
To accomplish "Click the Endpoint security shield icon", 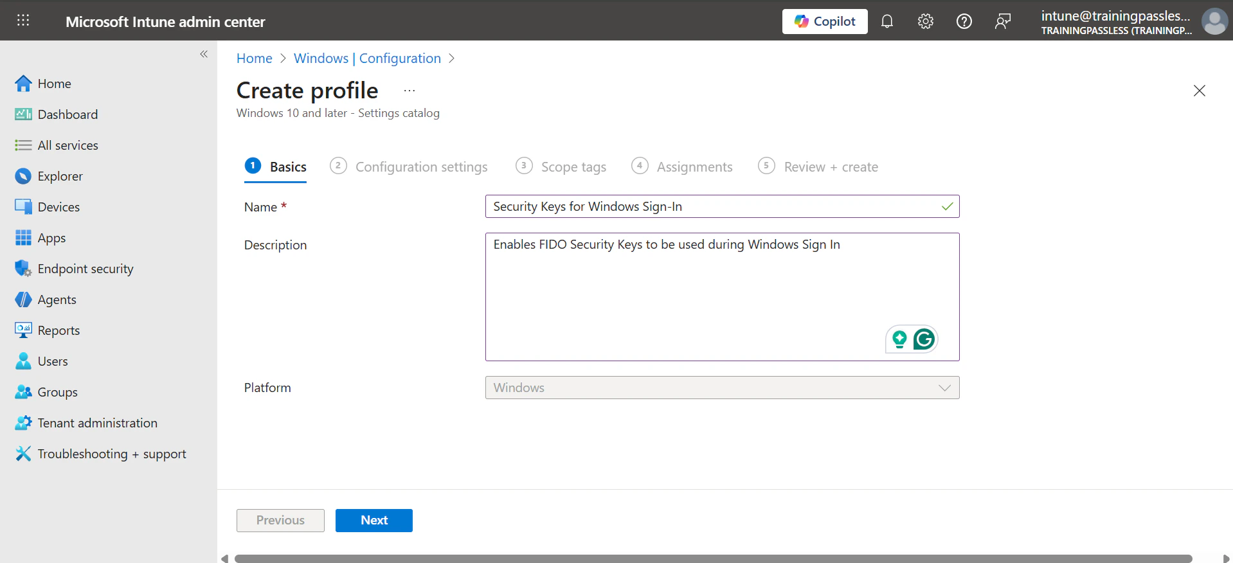I will point(23,269).
